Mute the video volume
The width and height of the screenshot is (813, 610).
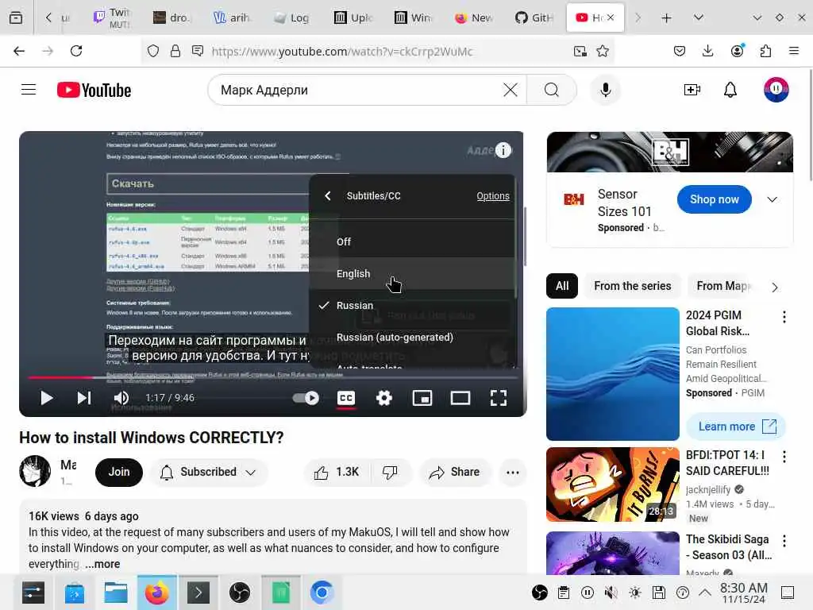[x=121, y=398]
